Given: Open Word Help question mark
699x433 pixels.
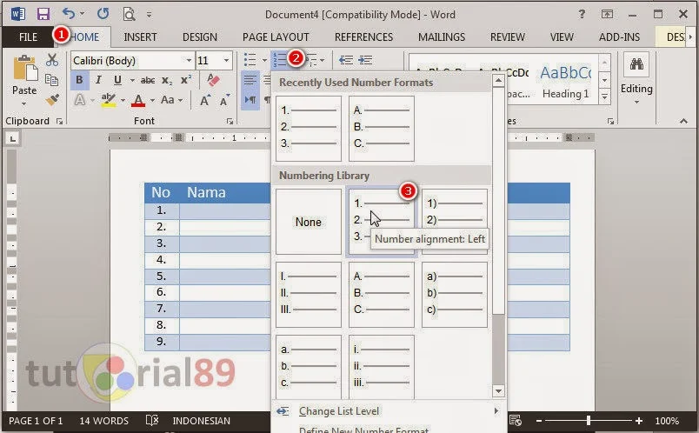Looking at the screenshot, I should 582,14.
